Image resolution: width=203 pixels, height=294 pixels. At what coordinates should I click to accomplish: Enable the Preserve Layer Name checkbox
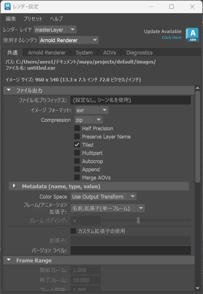point(77,136)
